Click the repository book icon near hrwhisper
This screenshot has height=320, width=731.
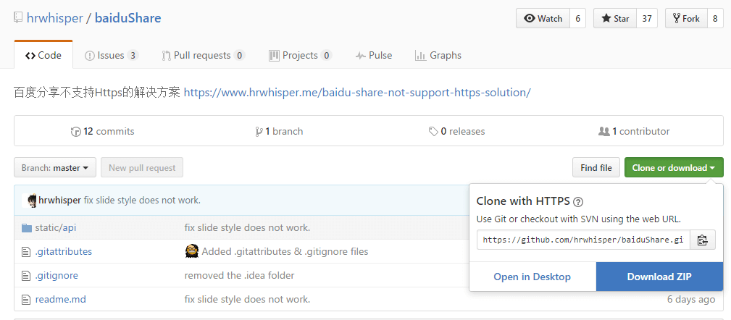[x=17, y=18]
